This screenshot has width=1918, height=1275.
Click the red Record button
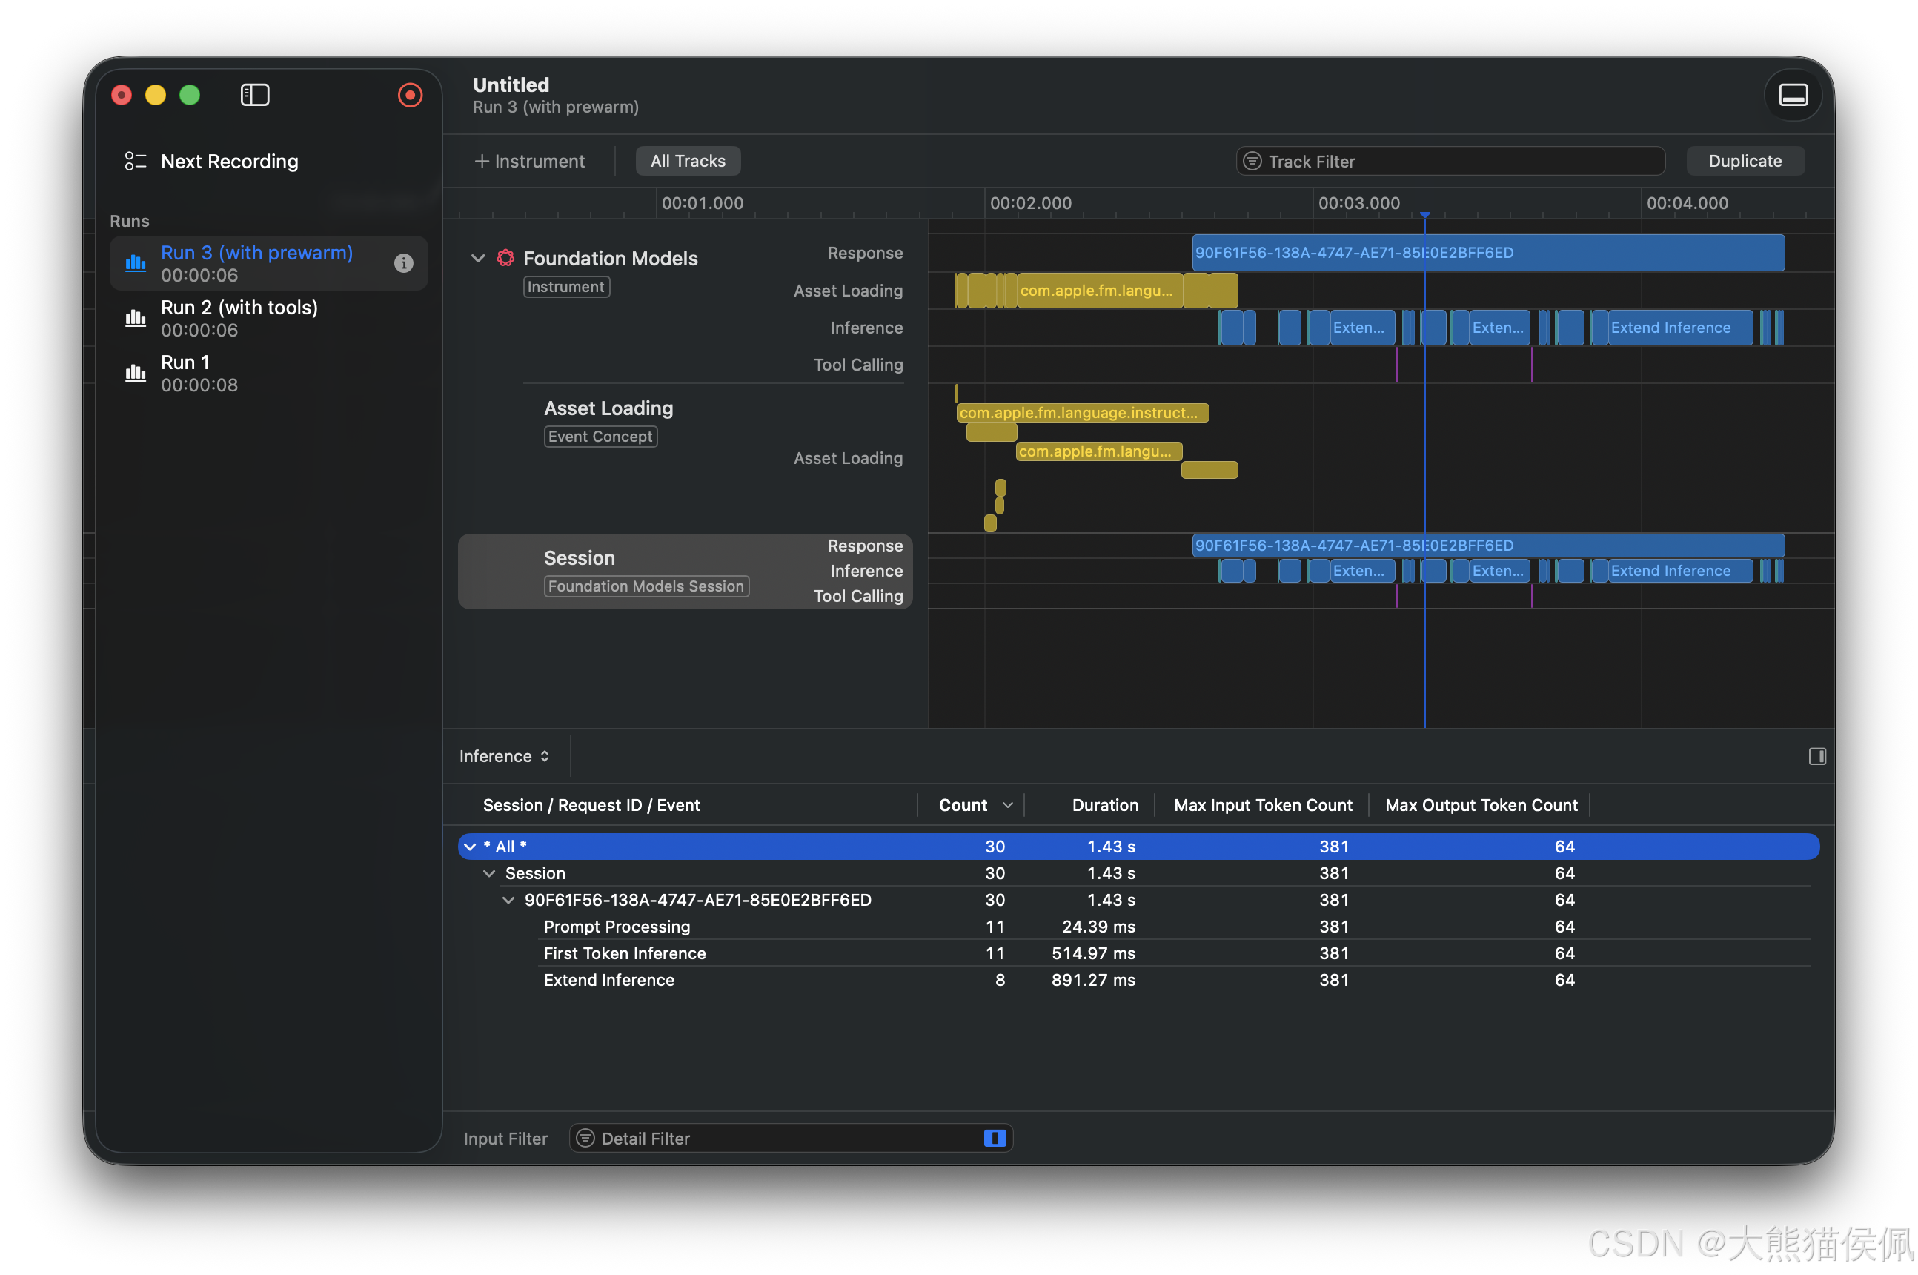pyautogui.click(x=410, y=95)
